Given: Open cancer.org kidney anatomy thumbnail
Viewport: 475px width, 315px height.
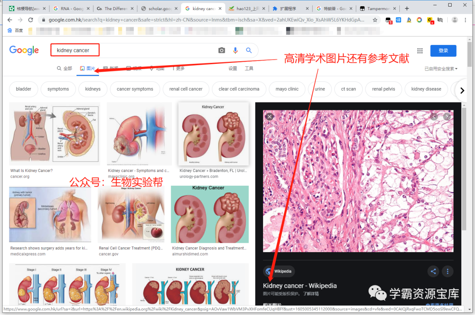Looking at the screenshot, I should [x=55, y=134].
